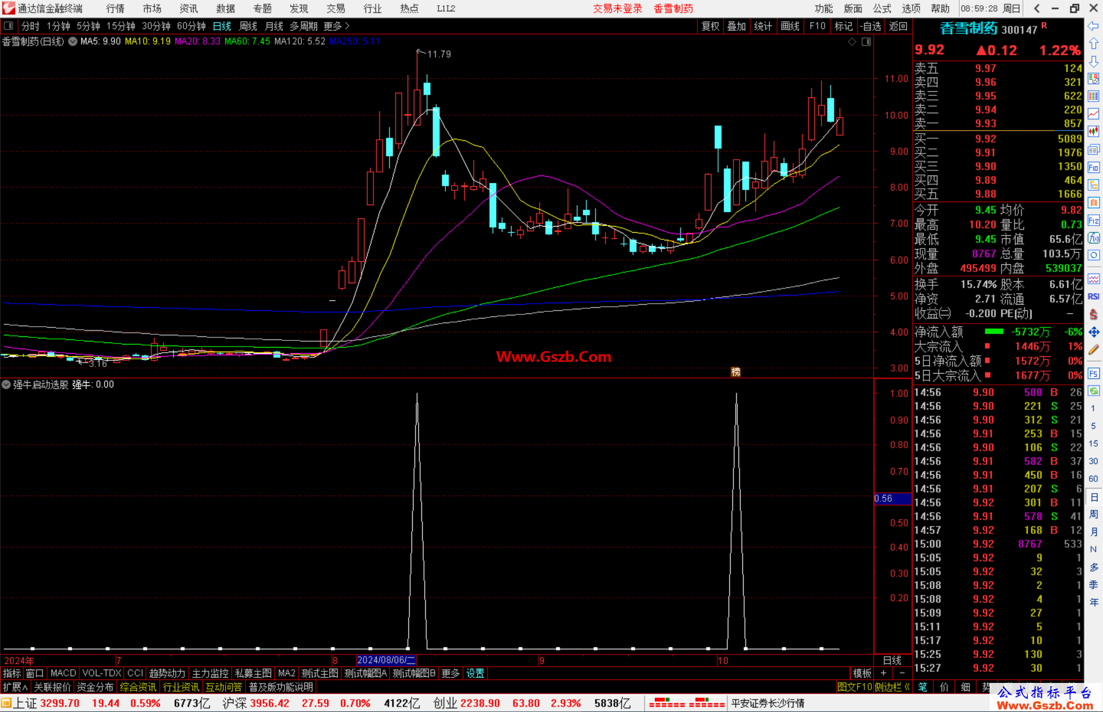
Task: Select the pencil drawing tool icon
Action: coord(1093,350)
